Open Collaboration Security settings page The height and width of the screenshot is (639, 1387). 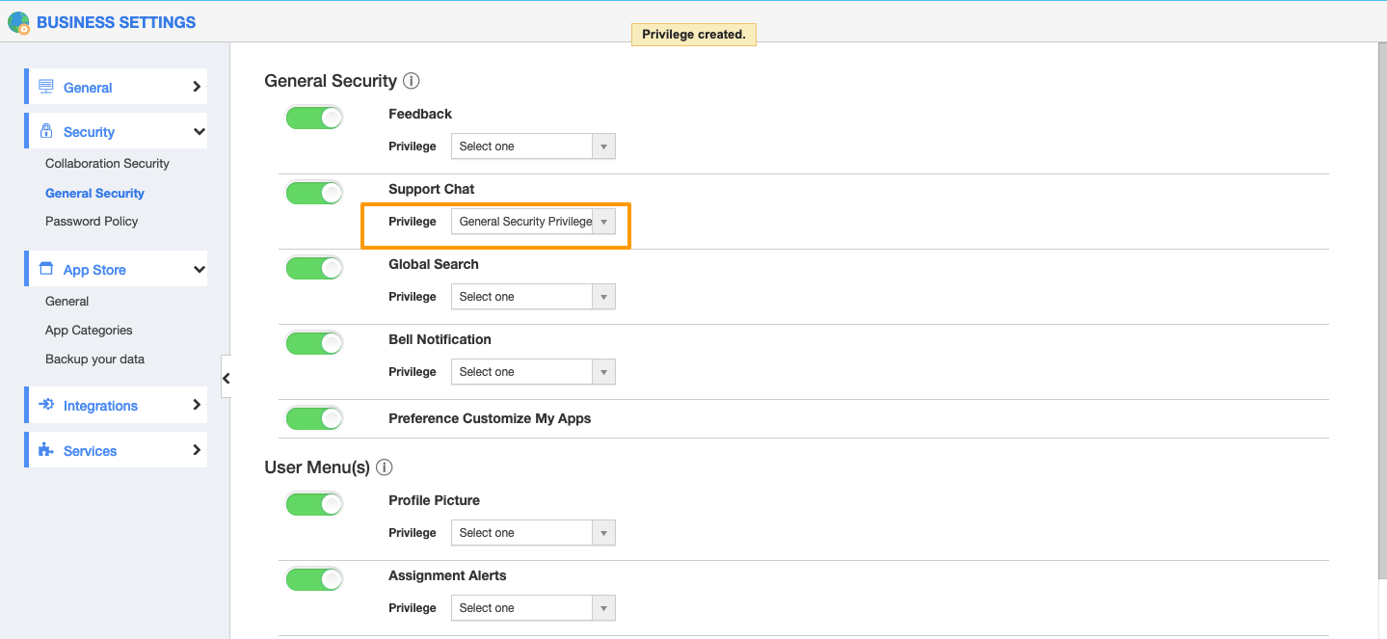pos(107,164)
